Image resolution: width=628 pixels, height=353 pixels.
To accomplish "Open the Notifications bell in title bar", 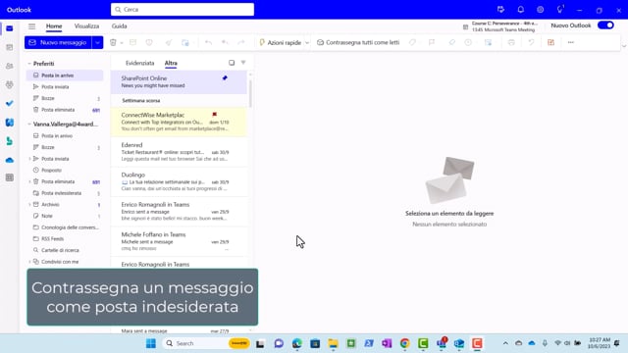I will pyautogui.click(x=520, y=10).
